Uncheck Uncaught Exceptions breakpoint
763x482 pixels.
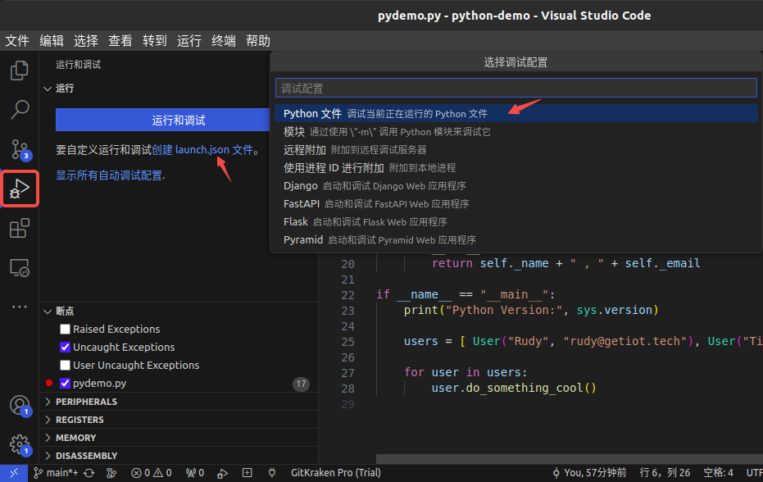[x=66, y=348]
